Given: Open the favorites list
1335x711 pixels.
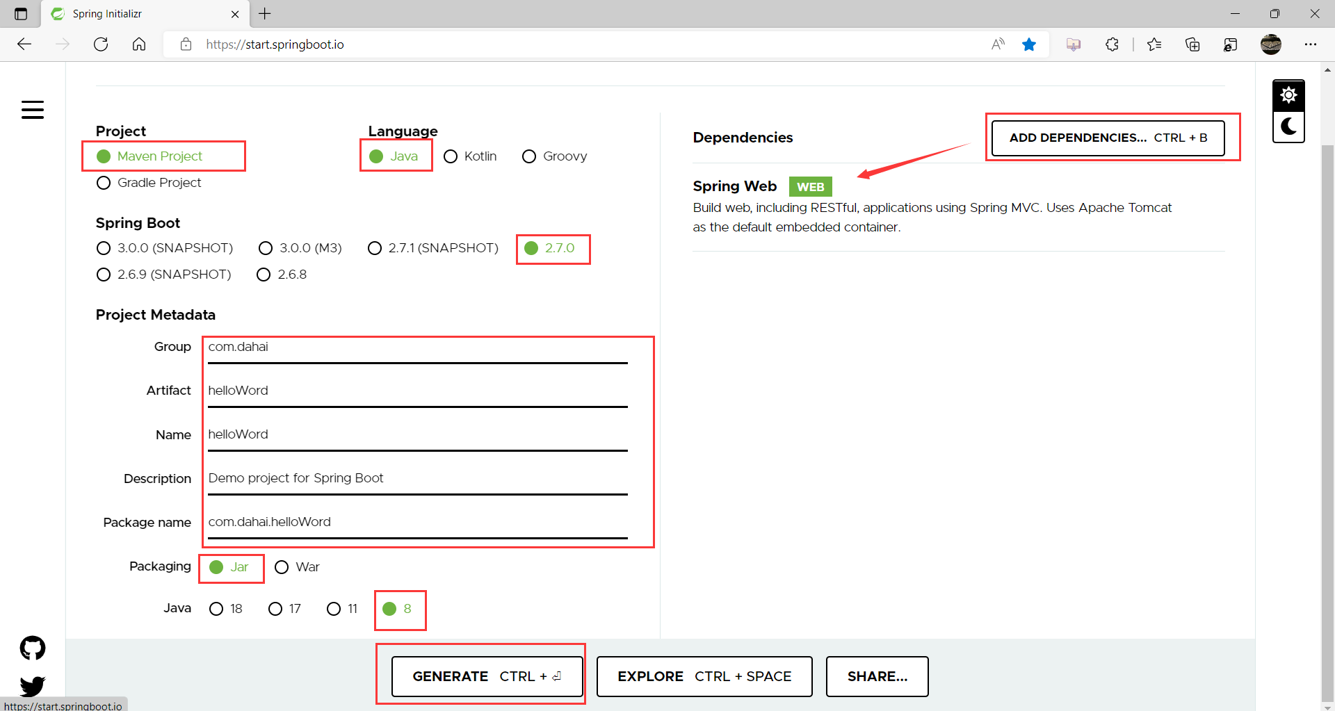Looking at the screenshot, I should pyautogui.click(x=1154, y=44).
